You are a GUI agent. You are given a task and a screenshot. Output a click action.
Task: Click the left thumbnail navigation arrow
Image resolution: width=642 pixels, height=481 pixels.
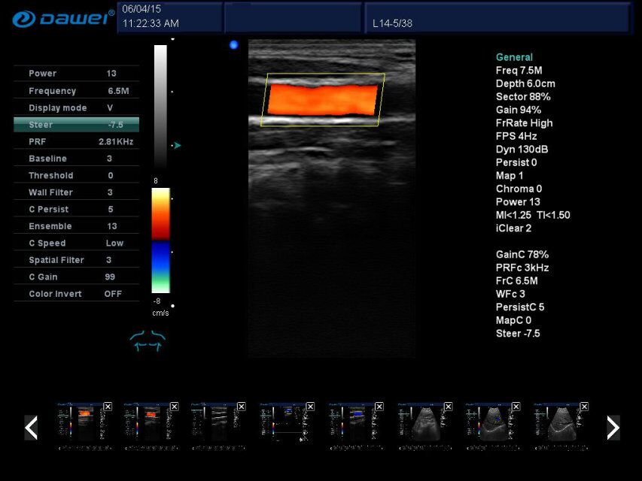pyautogui.click(x=30, y=427)
